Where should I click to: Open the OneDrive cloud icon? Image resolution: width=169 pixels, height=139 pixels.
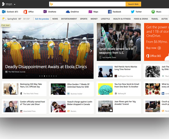pos(68,12)
